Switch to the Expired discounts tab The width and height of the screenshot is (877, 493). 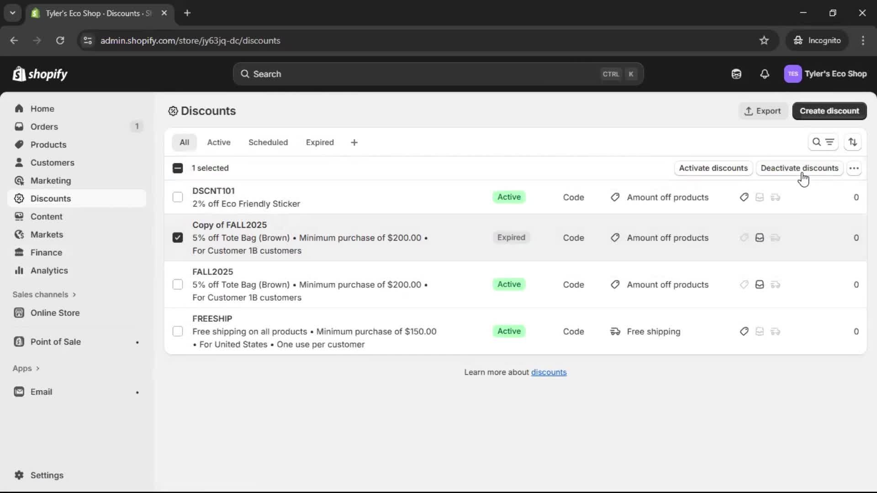pos(320,142)
